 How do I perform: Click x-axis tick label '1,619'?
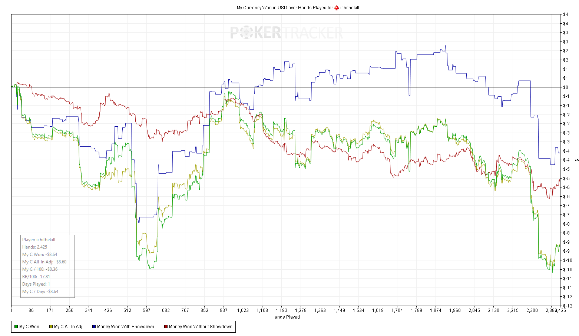click(378, 310)
